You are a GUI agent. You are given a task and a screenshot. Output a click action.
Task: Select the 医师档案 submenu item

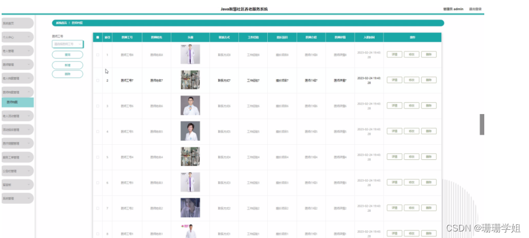(17, 102)
